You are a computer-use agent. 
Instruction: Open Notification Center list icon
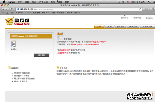[x=154, y=2]
